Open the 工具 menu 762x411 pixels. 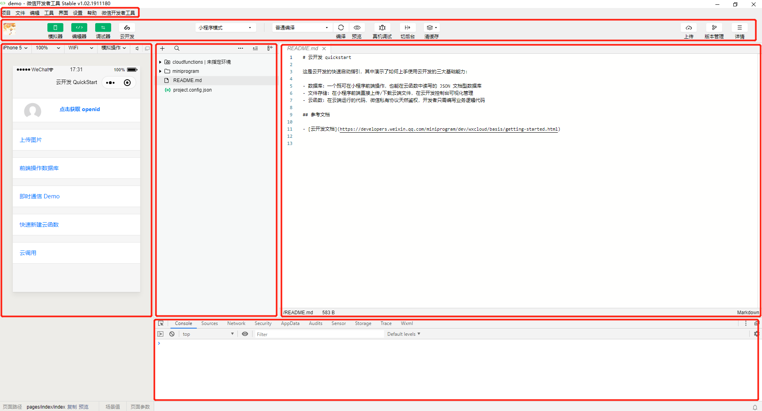[x=49, y=13]
